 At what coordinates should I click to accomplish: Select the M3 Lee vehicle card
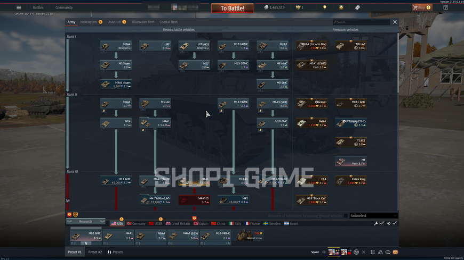point(155,104)
